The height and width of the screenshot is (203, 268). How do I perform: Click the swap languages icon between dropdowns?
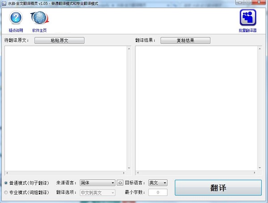tap(120, 182)
